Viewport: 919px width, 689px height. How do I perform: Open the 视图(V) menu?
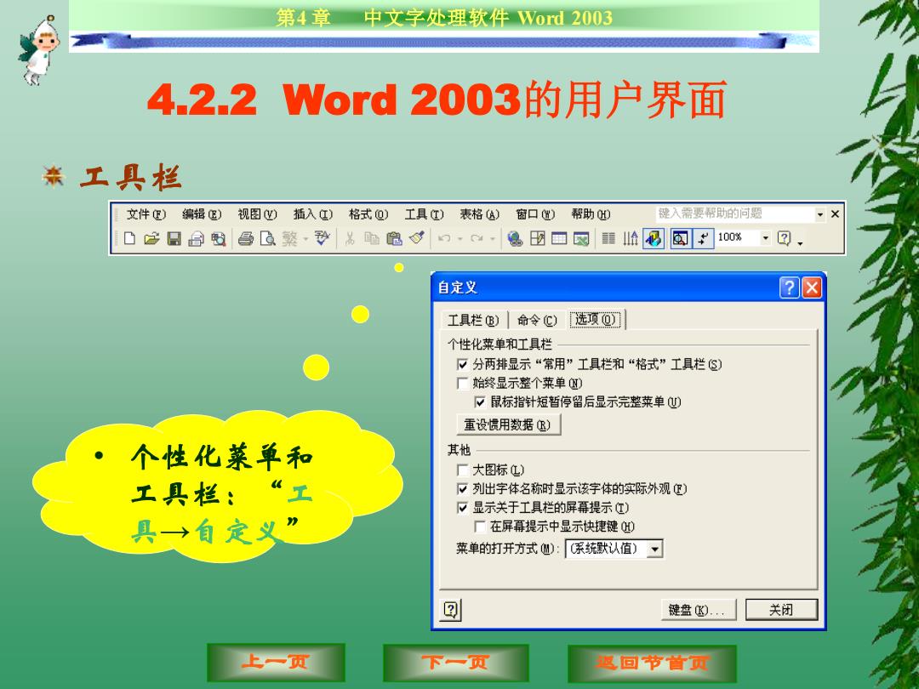coord(257,214)
